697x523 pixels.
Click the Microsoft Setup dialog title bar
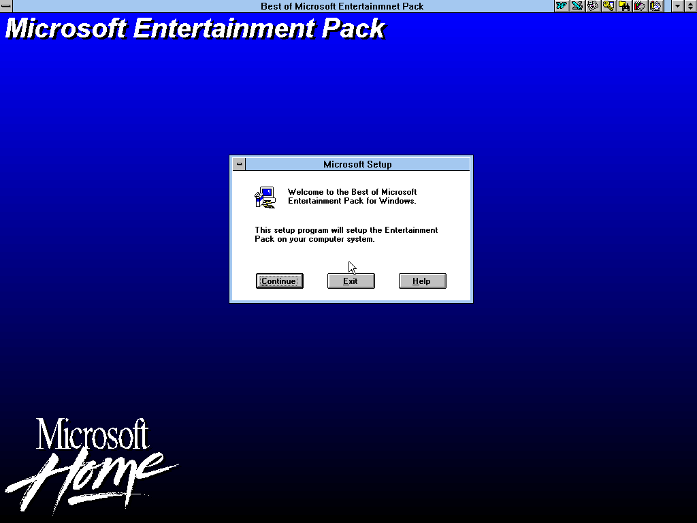tap(357, 164)
